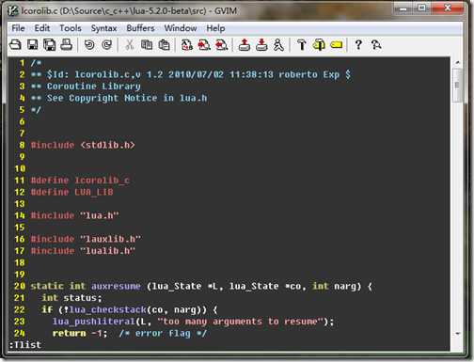Image resolution: width=474 pixels, height=362 pixels.
Task: Click the Find Next toolbar icon
Action: 204,45
